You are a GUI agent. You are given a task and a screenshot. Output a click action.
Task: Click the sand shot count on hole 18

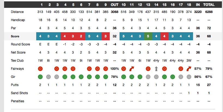click(189, 93)
